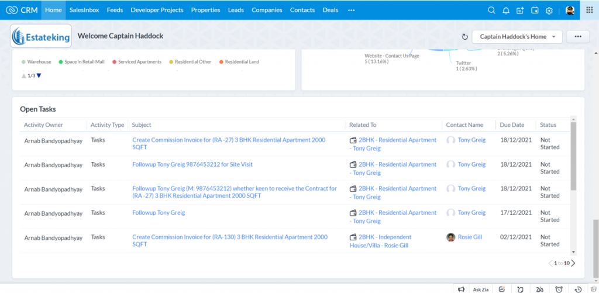This screenshot has height=293, width=599.
Task: Toggle Serviced Apartments legend item
Action: click(x=137, y=61)
